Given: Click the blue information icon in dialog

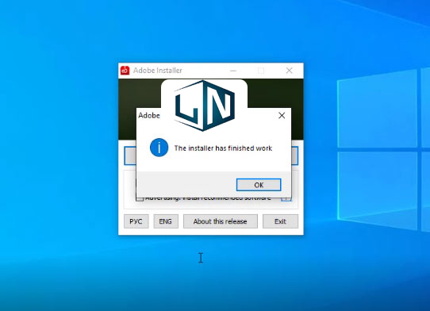Looking at the screenshot, I should [159, 148].
